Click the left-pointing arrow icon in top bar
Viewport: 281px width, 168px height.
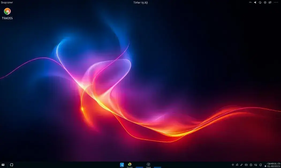(x=255, y=2)
